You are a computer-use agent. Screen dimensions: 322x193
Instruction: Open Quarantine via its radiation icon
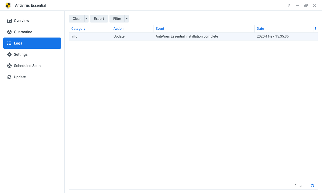9,32
